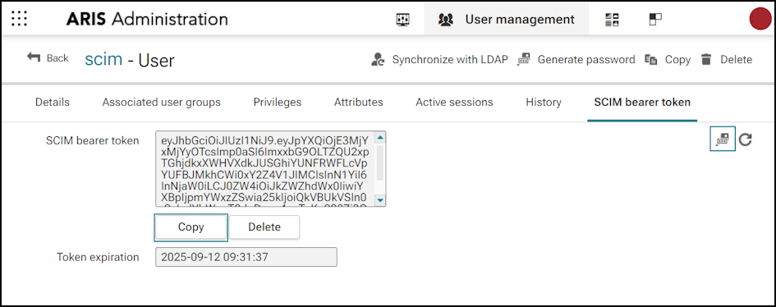Copy the bearer token with Copy button
Viewport: 776px width, 307px height.
pyautogui.click(x=191, y=227)
